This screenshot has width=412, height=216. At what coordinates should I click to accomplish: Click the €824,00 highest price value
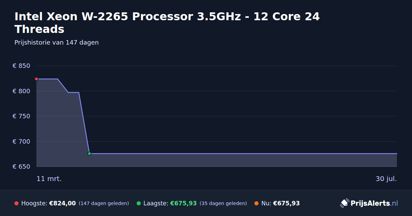tap(62, 203)
